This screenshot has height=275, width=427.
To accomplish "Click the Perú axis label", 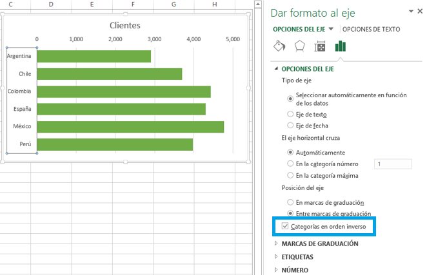I will coord(25,144).
